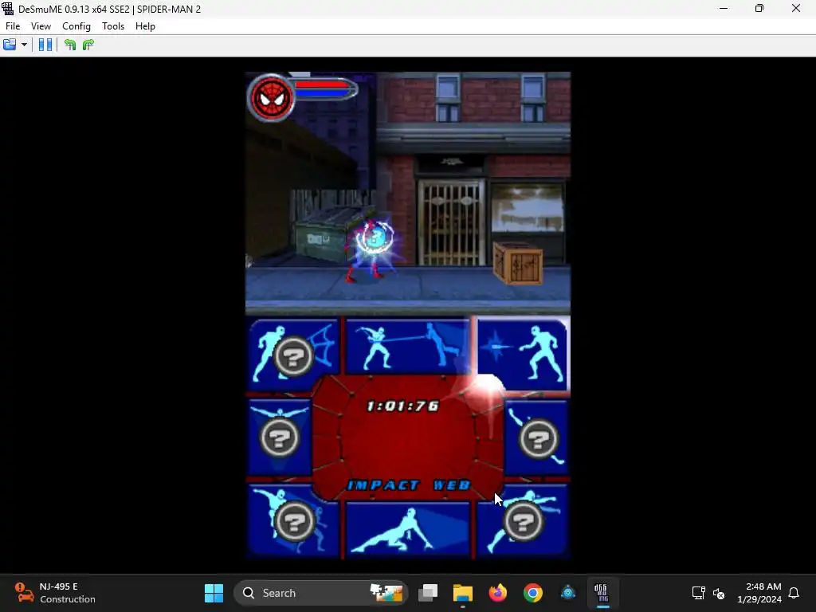
Task: Click the DeSmuME taskbar icon
Action: click(602, 593)
